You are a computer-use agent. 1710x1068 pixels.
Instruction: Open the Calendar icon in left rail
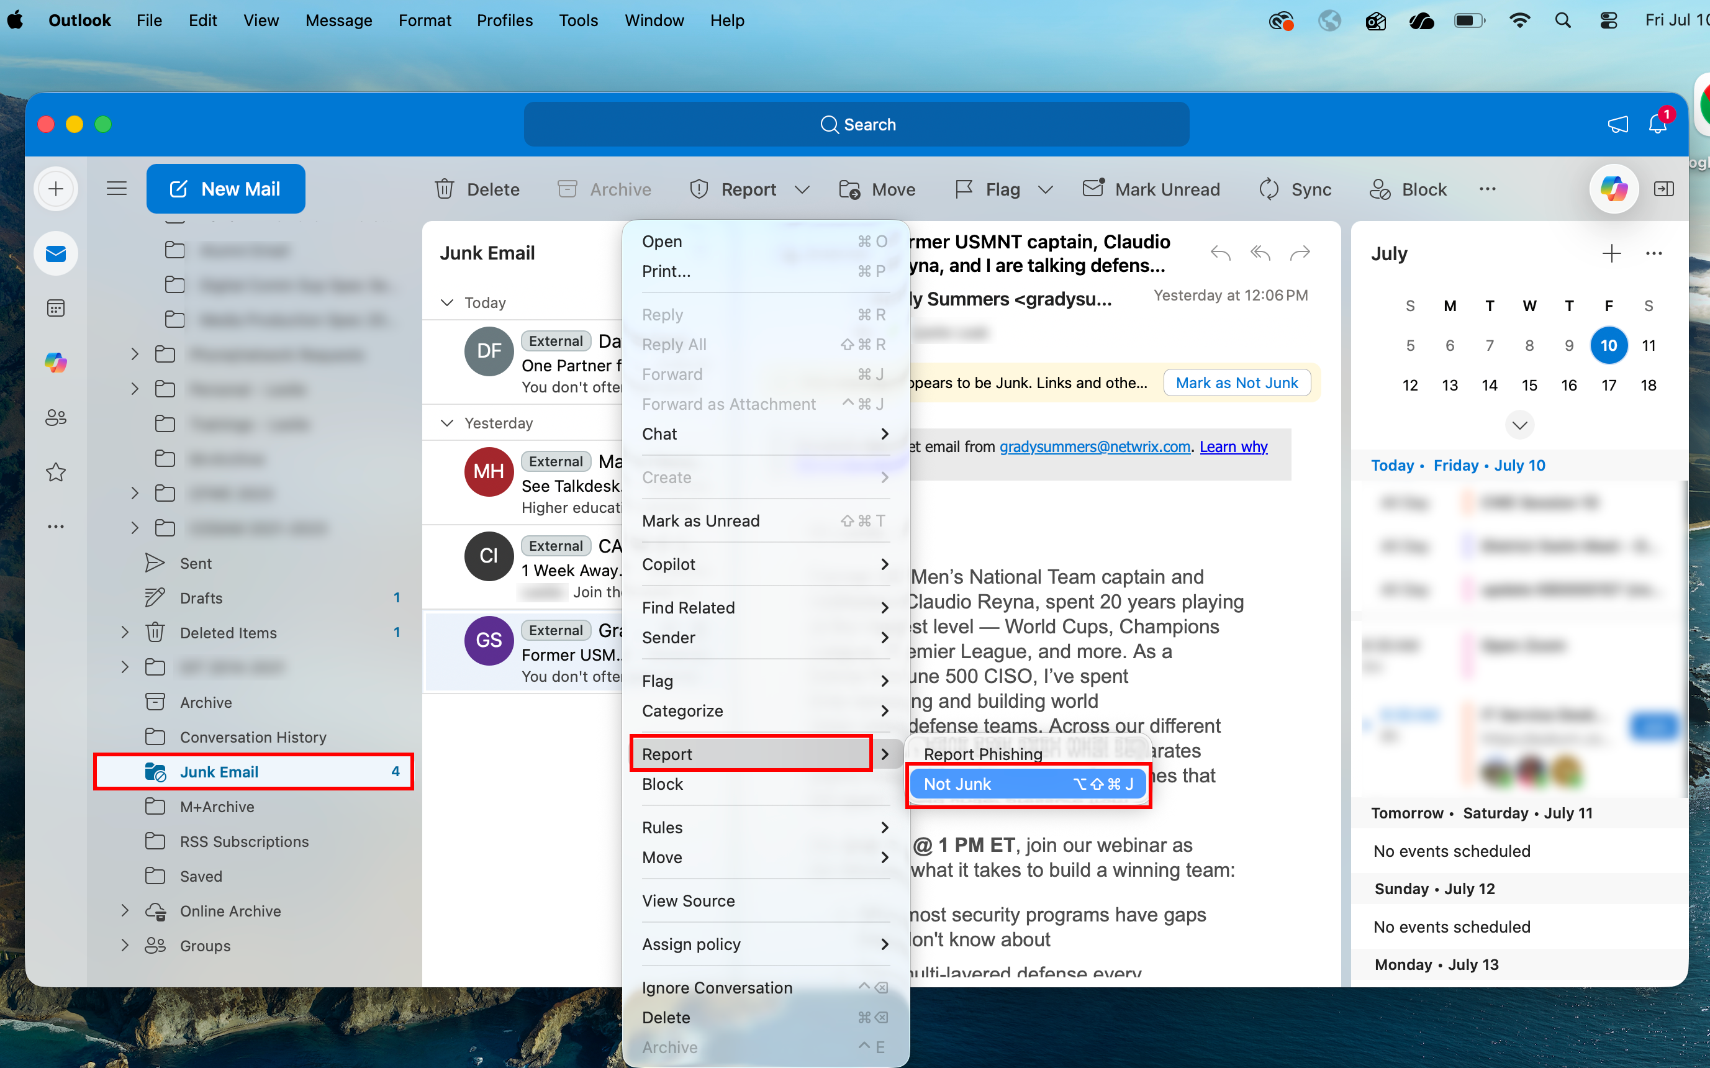(x=56, y=308)
